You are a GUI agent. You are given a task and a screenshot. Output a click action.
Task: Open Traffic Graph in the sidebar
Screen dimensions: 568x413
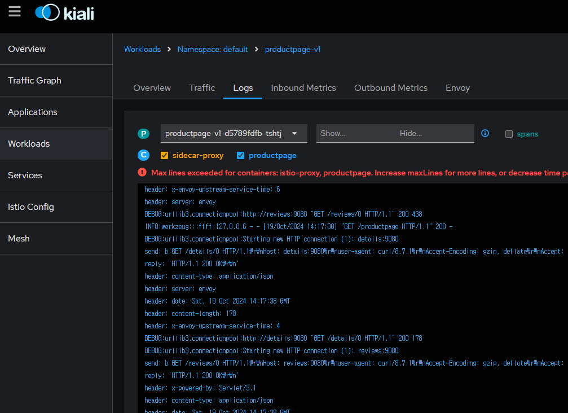point(34,81)
